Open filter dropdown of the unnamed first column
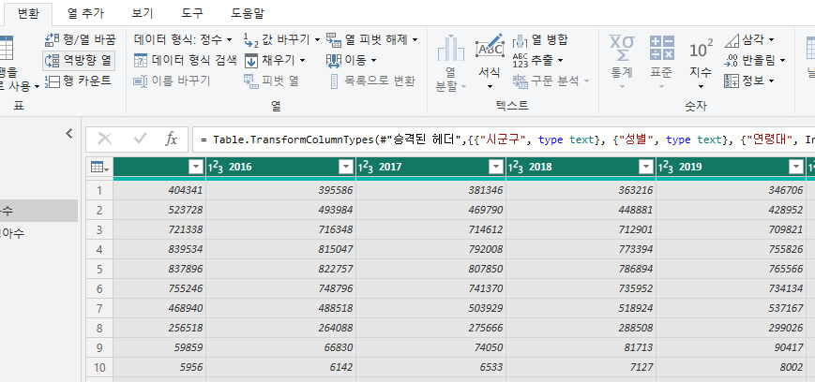Viewport: 815px width, 382px height. click(196, 167)
